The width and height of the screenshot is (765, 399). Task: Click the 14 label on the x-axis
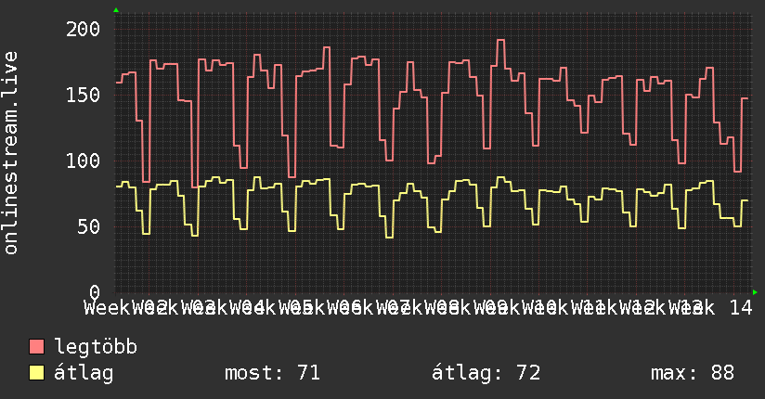(x=741, y=308)
